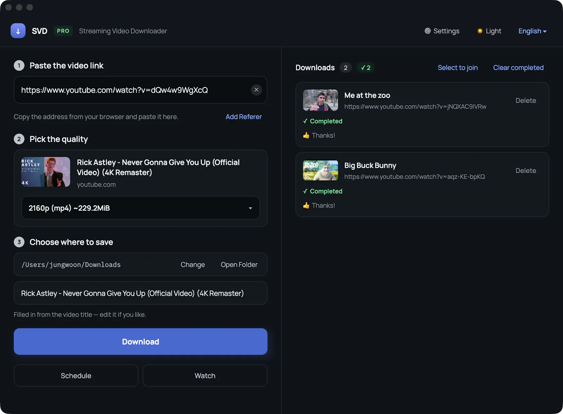Expand the 2160p (mp4) quality dropdown
This screenshot has height=414, width=563.
(x=140, y=208)
